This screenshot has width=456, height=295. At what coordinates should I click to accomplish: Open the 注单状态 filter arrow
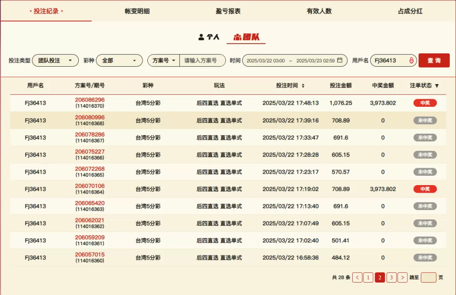coord(436,86)
